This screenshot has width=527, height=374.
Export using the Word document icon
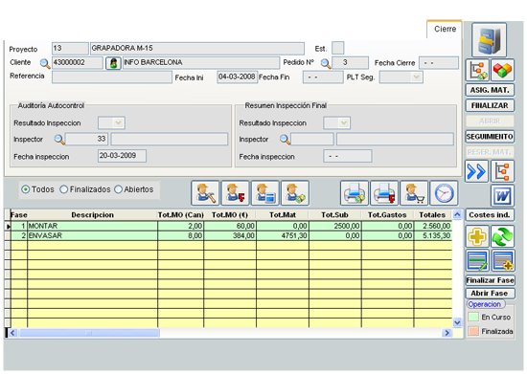click(x=502, y=195)
